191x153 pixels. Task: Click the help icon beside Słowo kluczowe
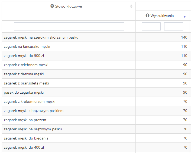[x=52, y=6]
